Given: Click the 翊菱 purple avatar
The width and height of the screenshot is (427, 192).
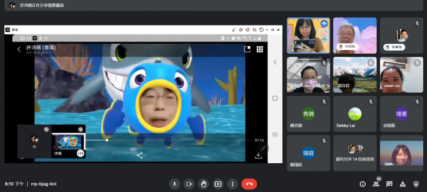Looking at the screenshot, I should tap(401, 114).
